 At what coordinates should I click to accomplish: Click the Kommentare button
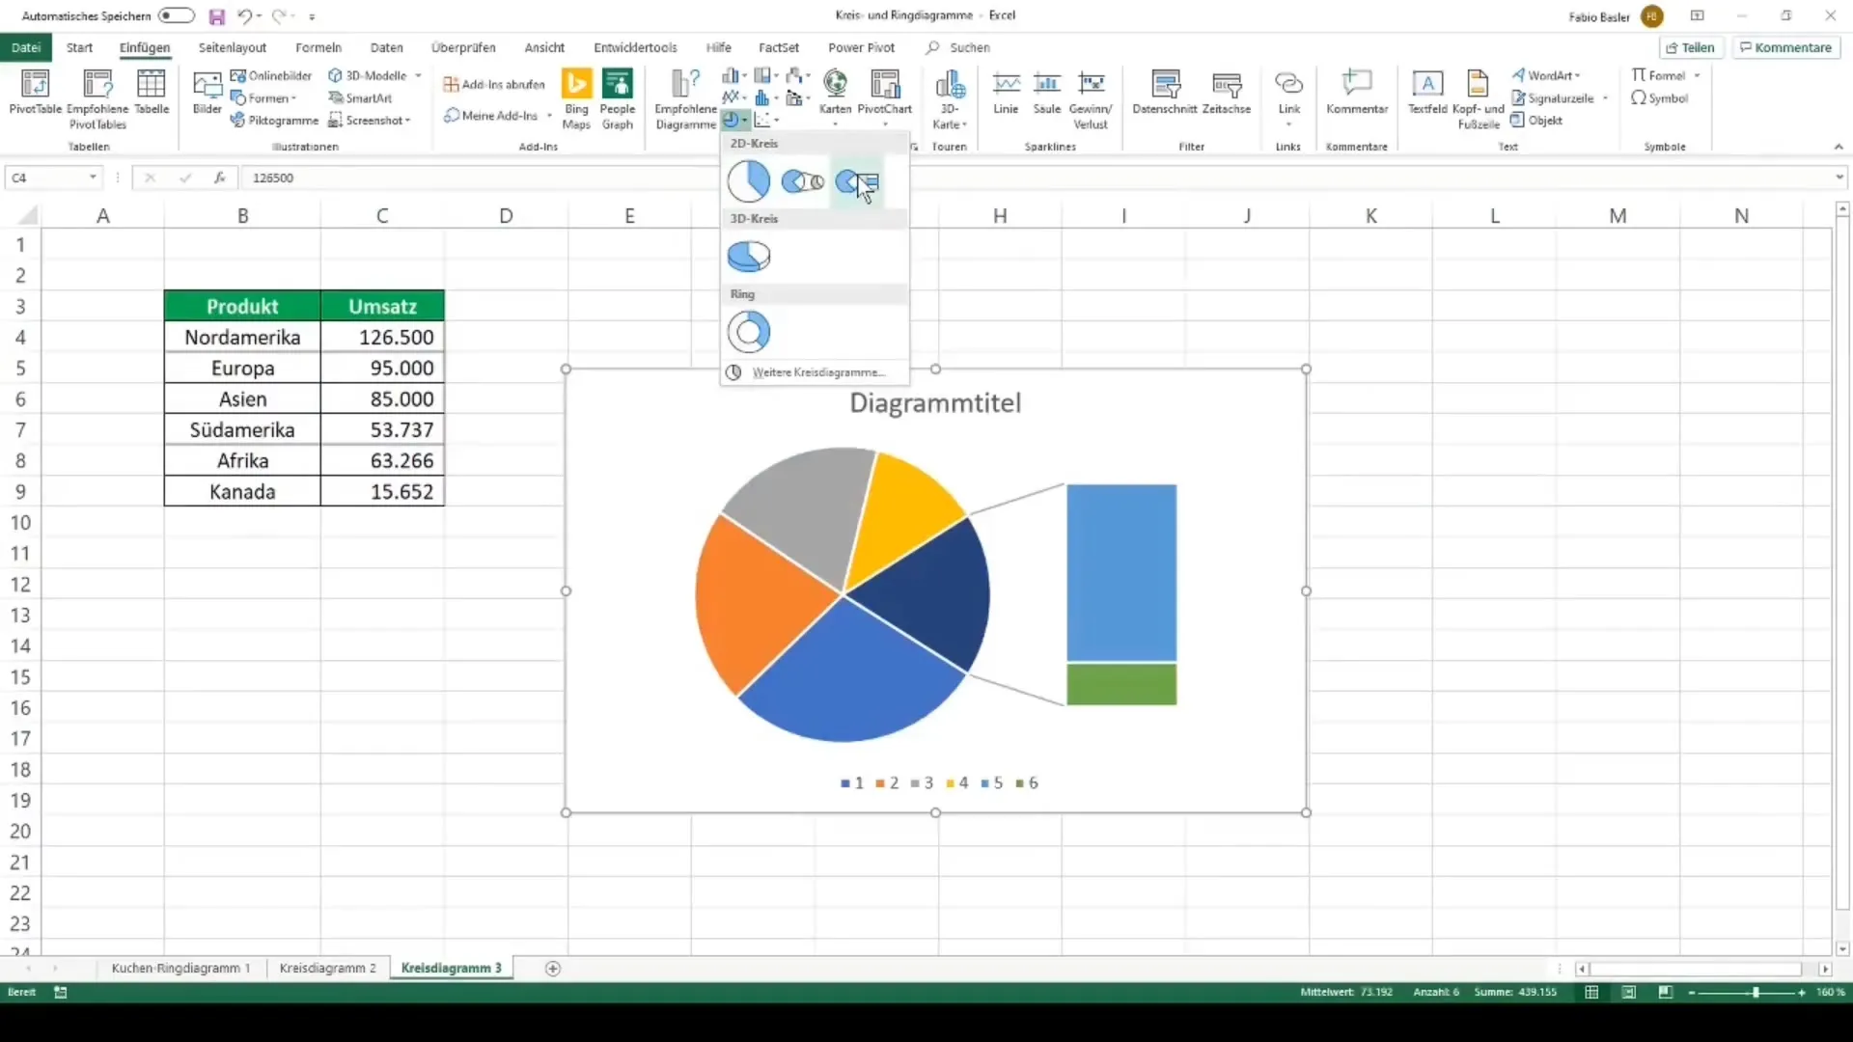[x=1785, y=47]
